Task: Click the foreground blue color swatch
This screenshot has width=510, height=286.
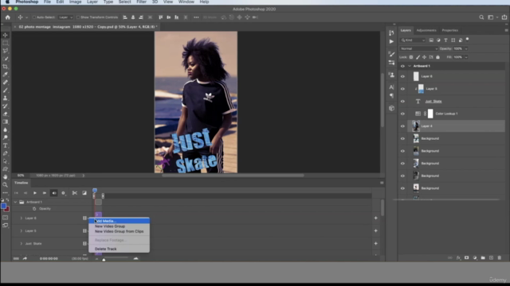Action: (3, 206)
